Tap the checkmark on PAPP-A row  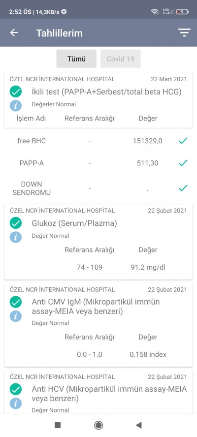(183, 163)
